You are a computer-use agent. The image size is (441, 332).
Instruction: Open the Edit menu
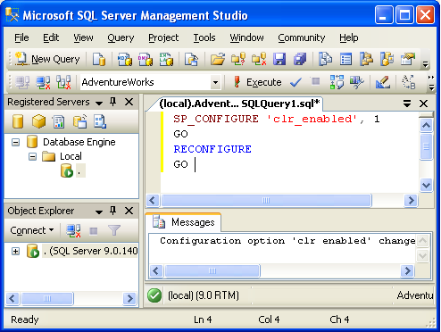(51, 37)
